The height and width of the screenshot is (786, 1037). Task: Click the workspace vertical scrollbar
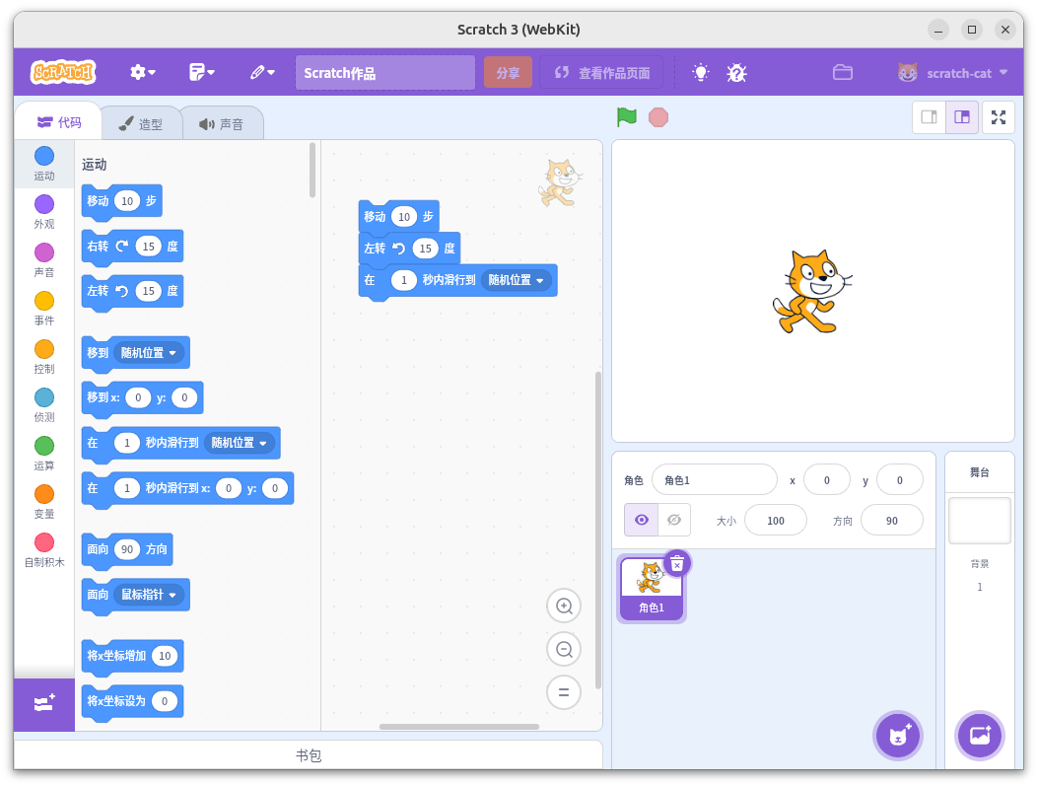[598, 530]
